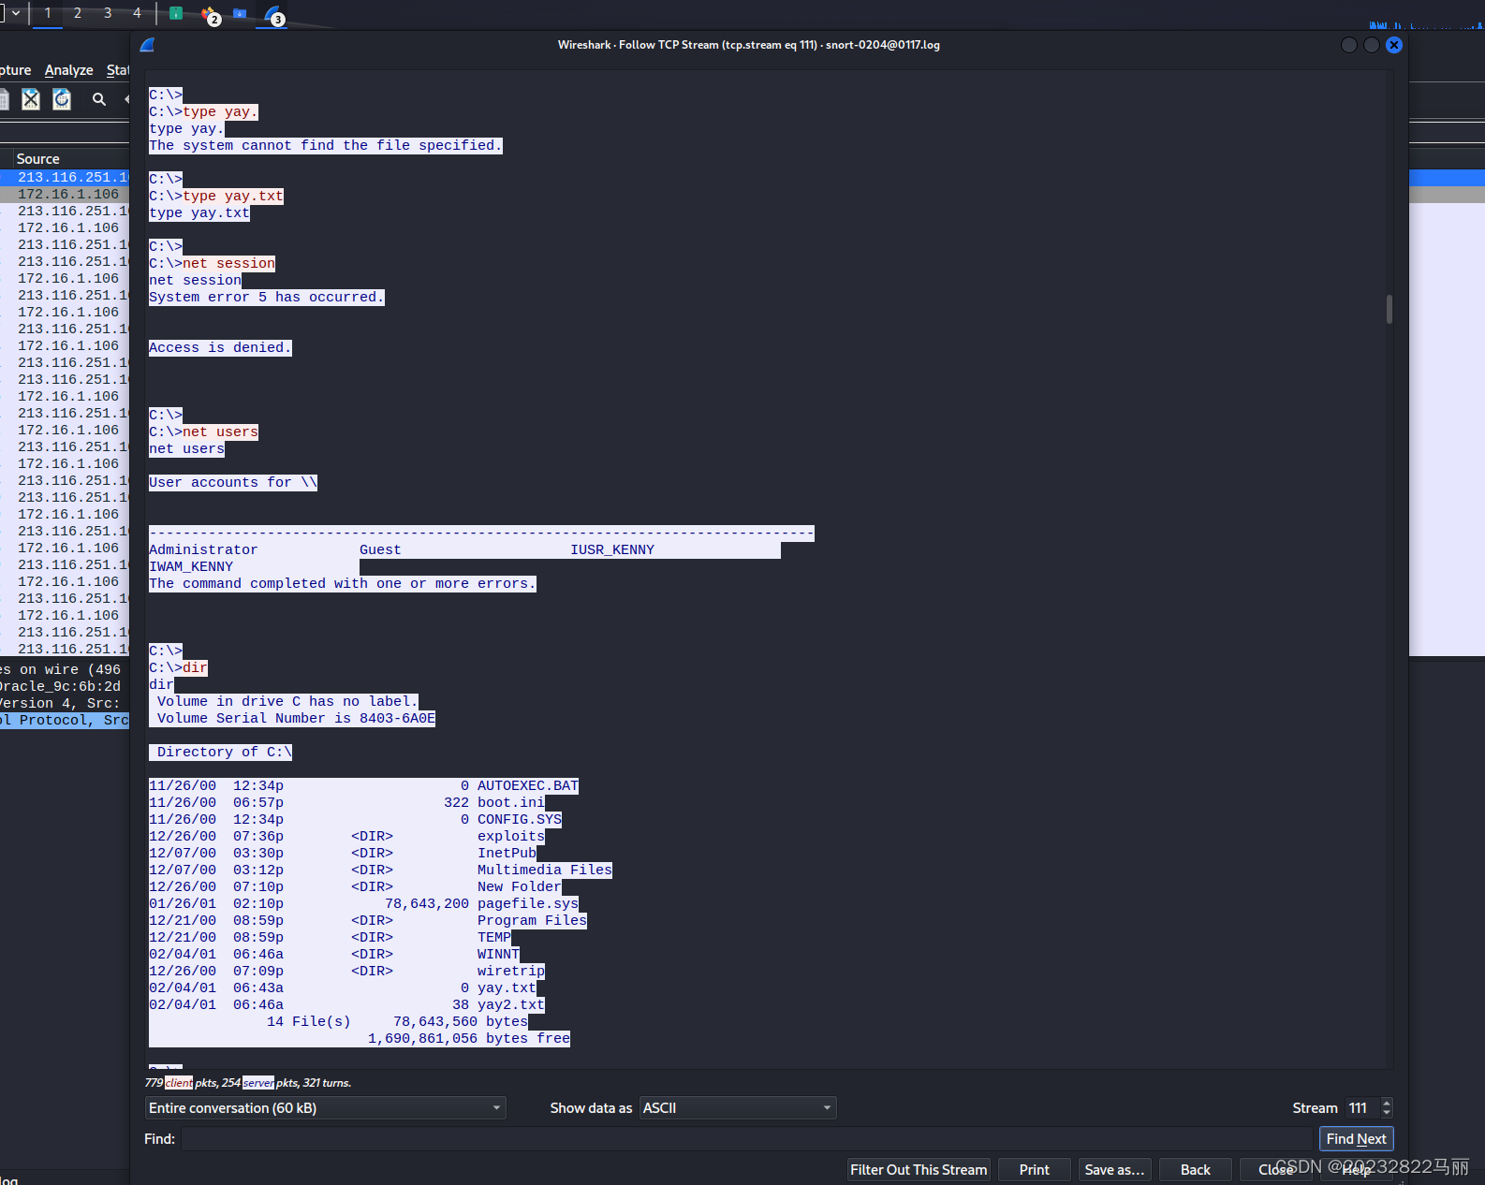Increase the Stream number with up arrow
Screen dimensions: 1485x1185
[1387, 1103]
